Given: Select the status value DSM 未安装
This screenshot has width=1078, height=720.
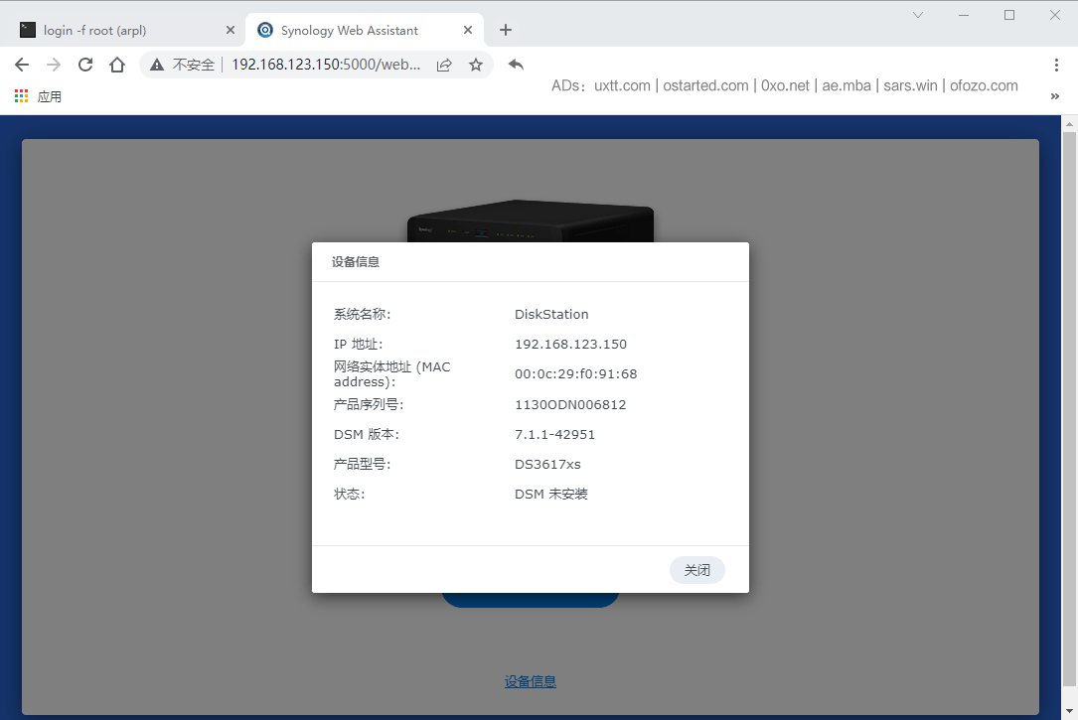Looking at the screenshot, I should point(551,494).
